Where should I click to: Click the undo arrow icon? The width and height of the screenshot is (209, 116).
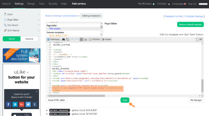pyautogui.click(x=72, y=39)
